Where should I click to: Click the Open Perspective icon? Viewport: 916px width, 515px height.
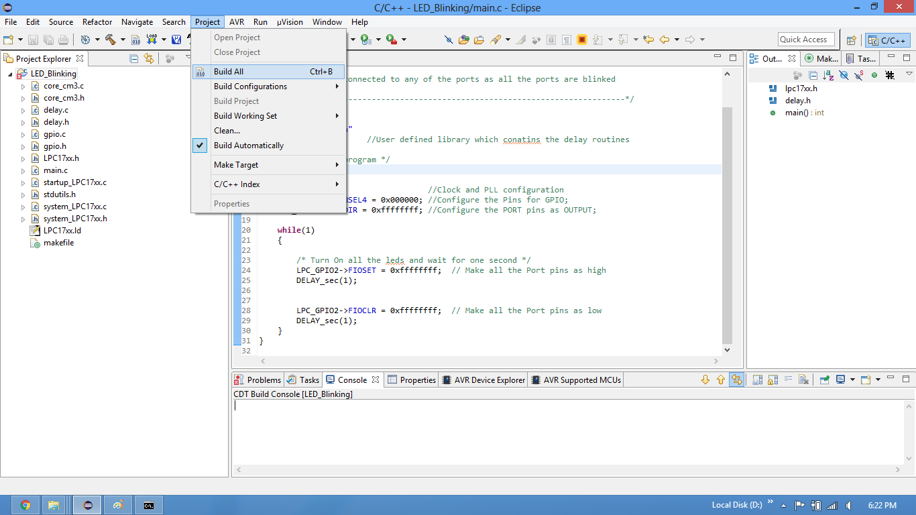(852, 40)
